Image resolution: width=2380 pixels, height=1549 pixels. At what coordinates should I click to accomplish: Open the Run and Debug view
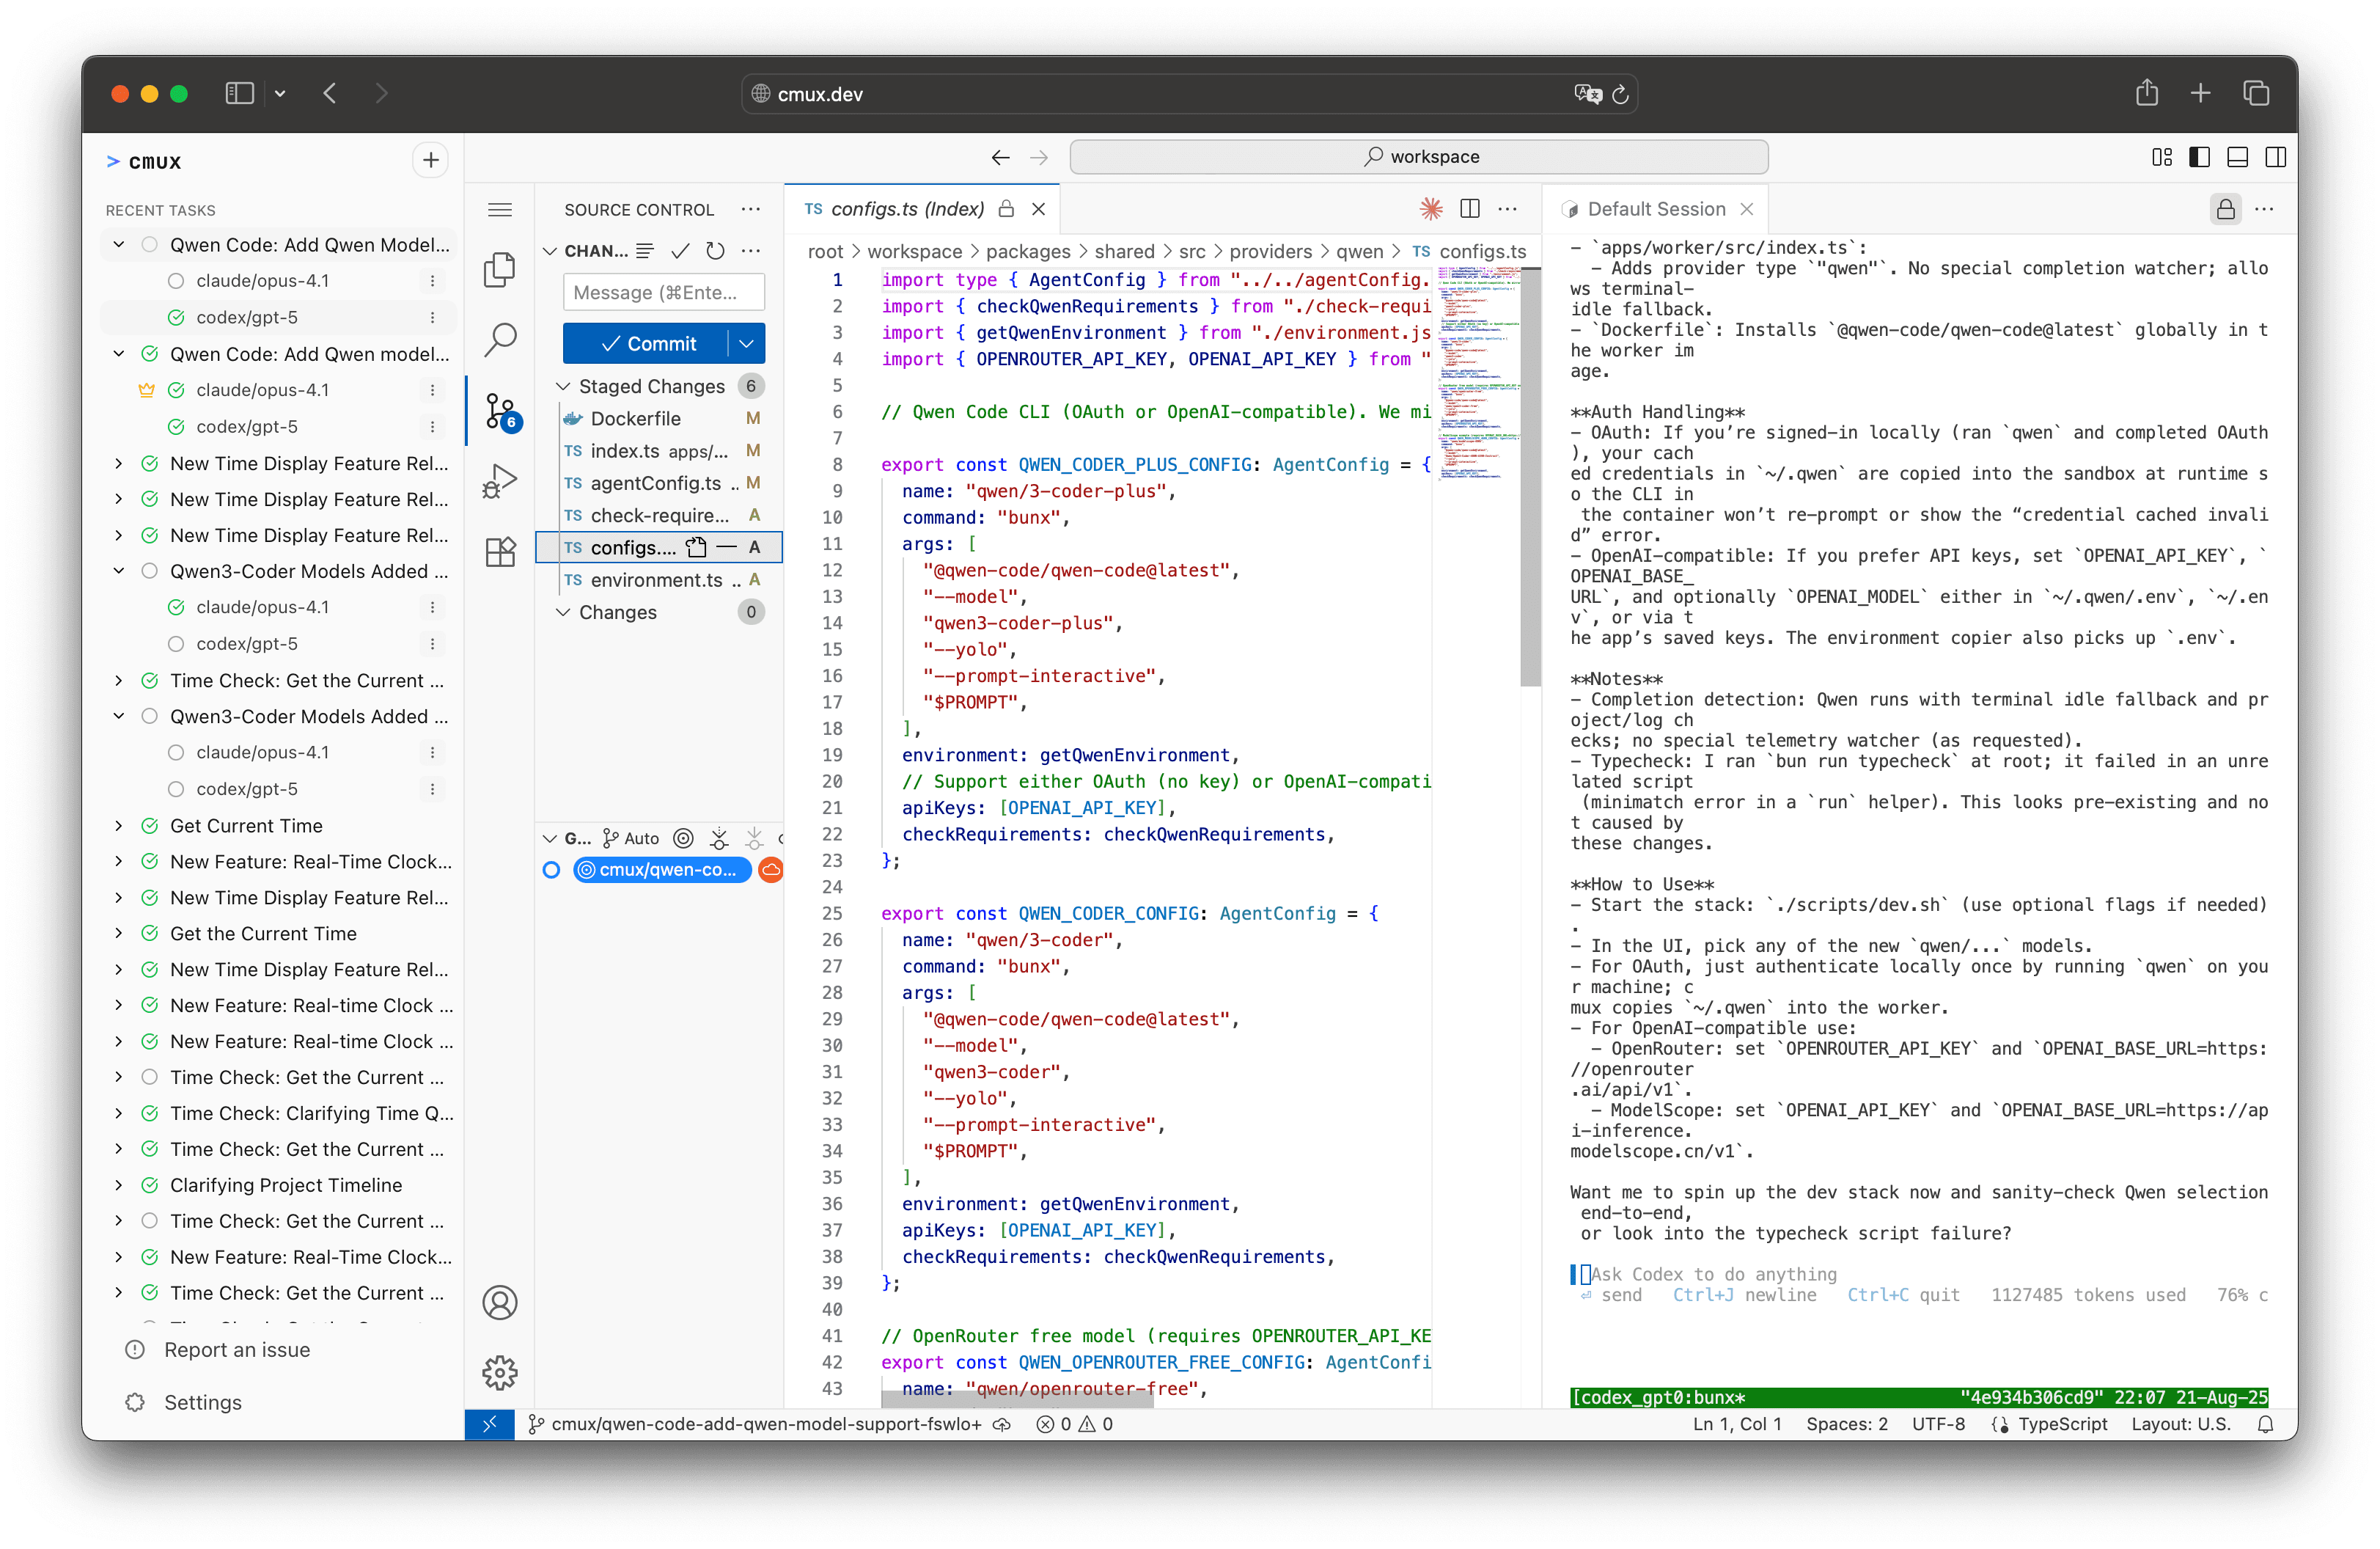(499, 481)
